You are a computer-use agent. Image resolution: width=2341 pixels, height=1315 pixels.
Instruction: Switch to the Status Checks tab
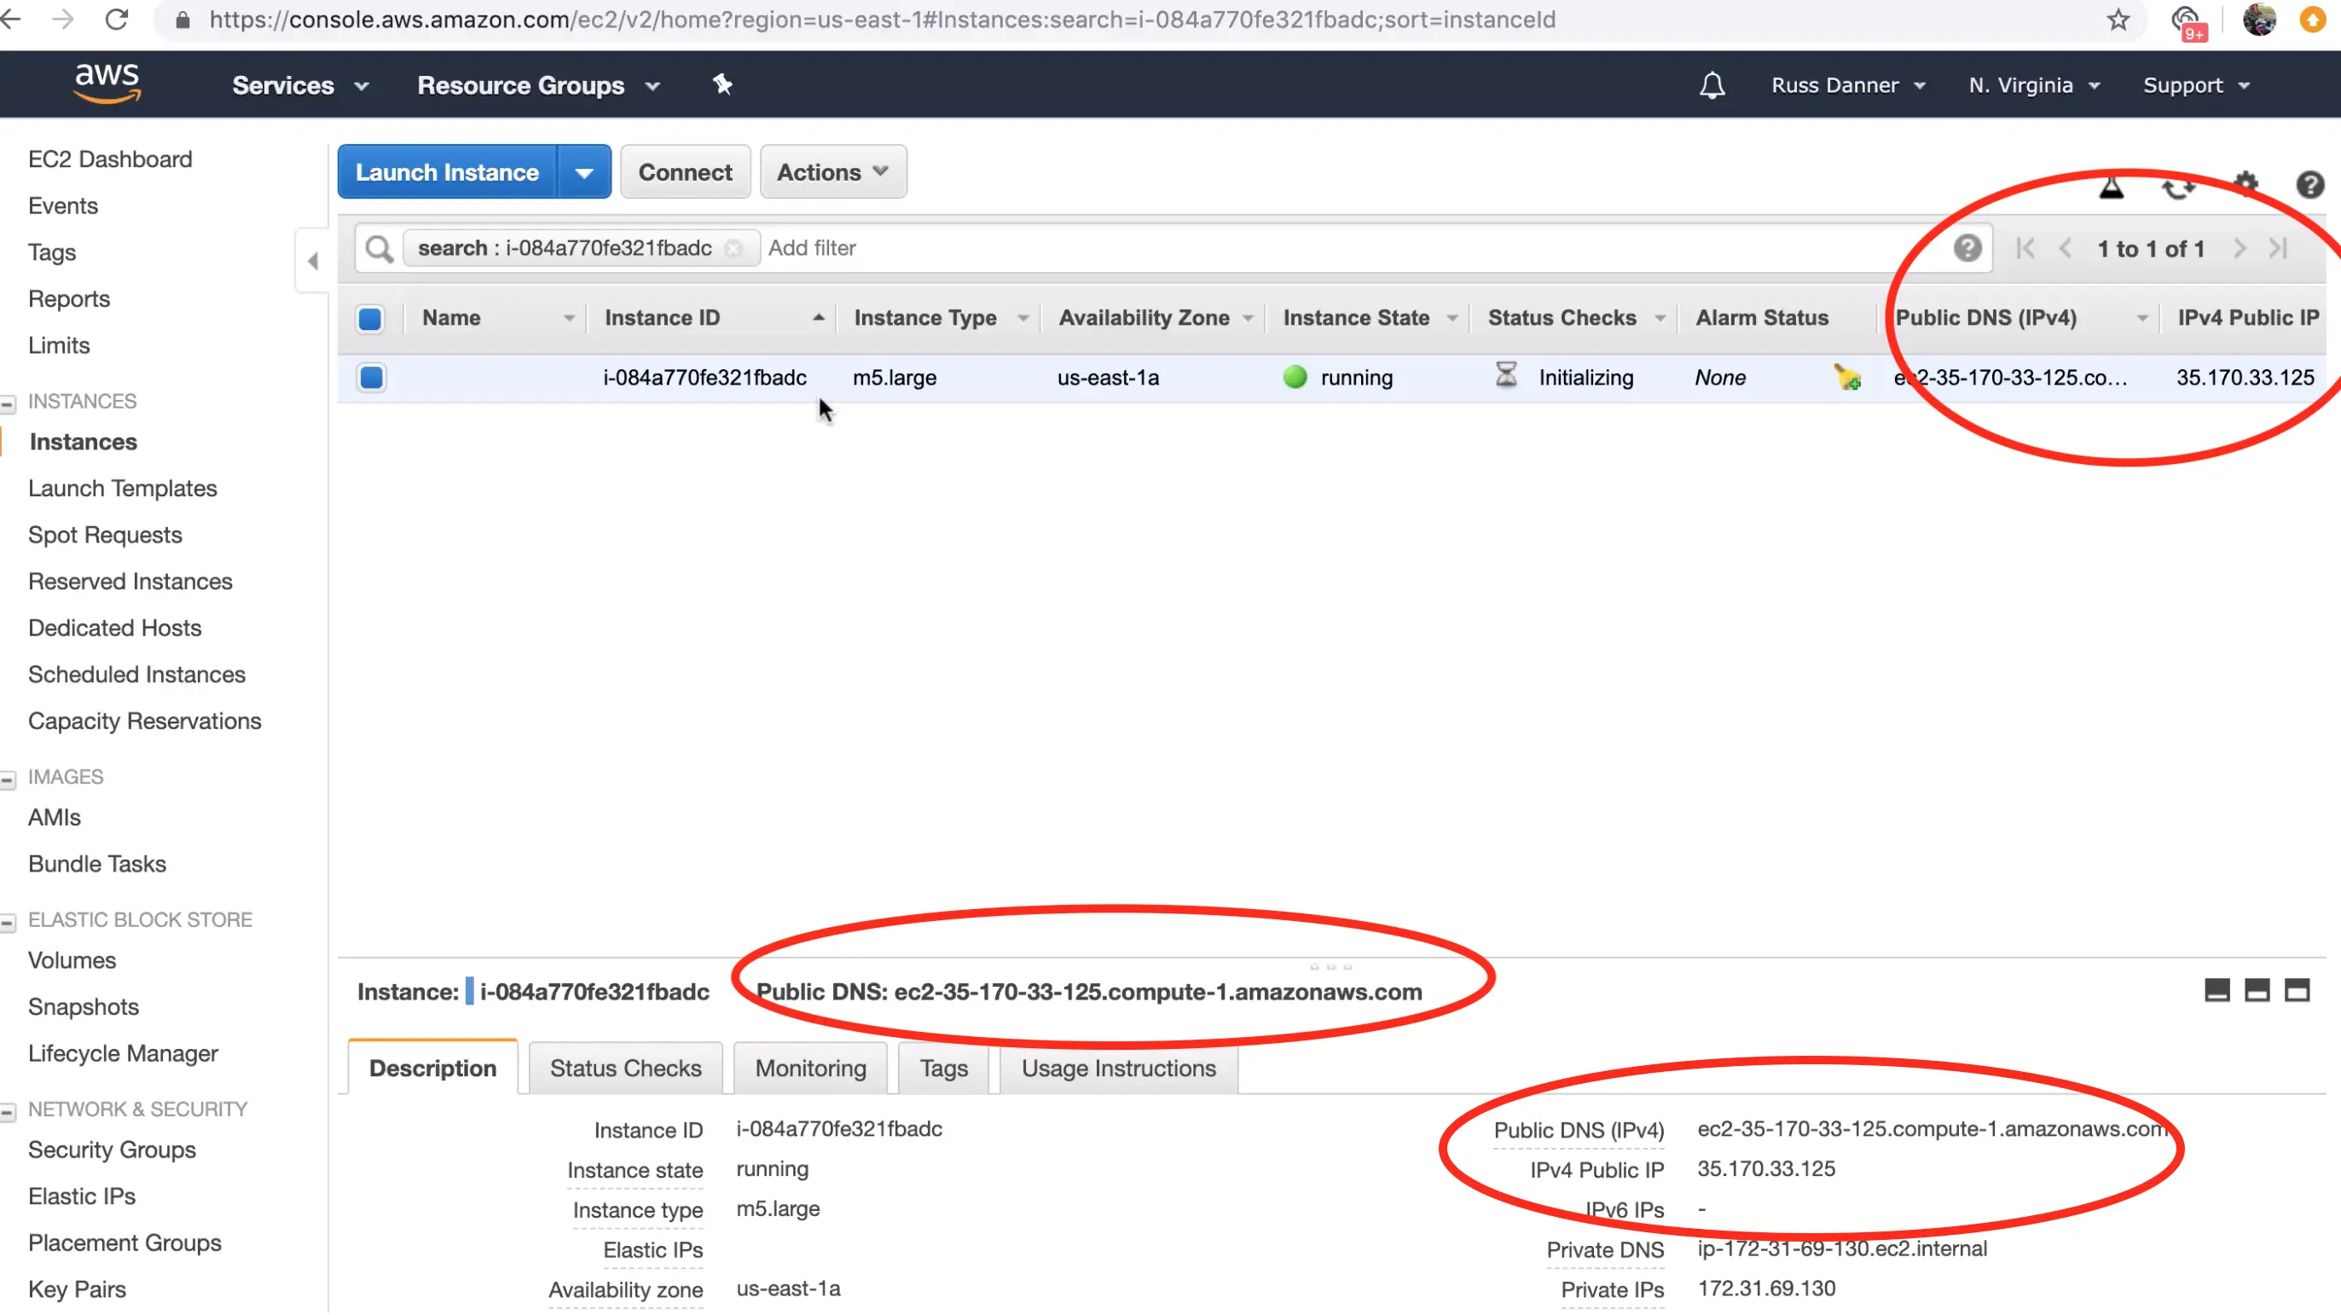[625, 1069]
